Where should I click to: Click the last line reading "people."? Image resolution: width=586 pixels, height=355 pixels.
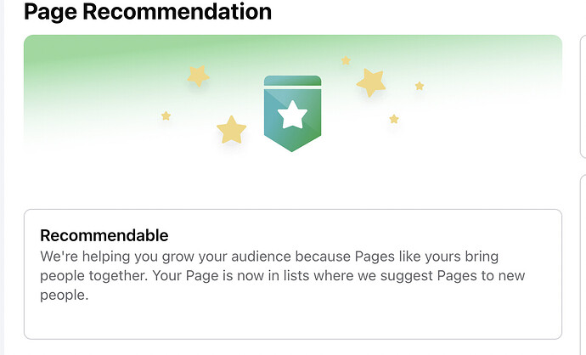[65, 295]
